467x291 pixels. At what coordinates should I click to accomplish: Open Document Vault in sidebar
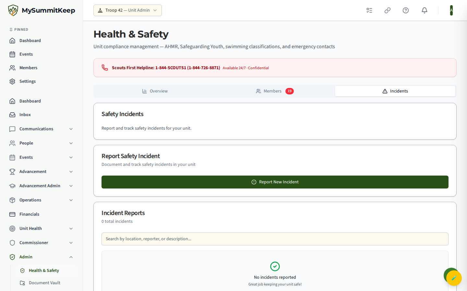coord(46,283)
